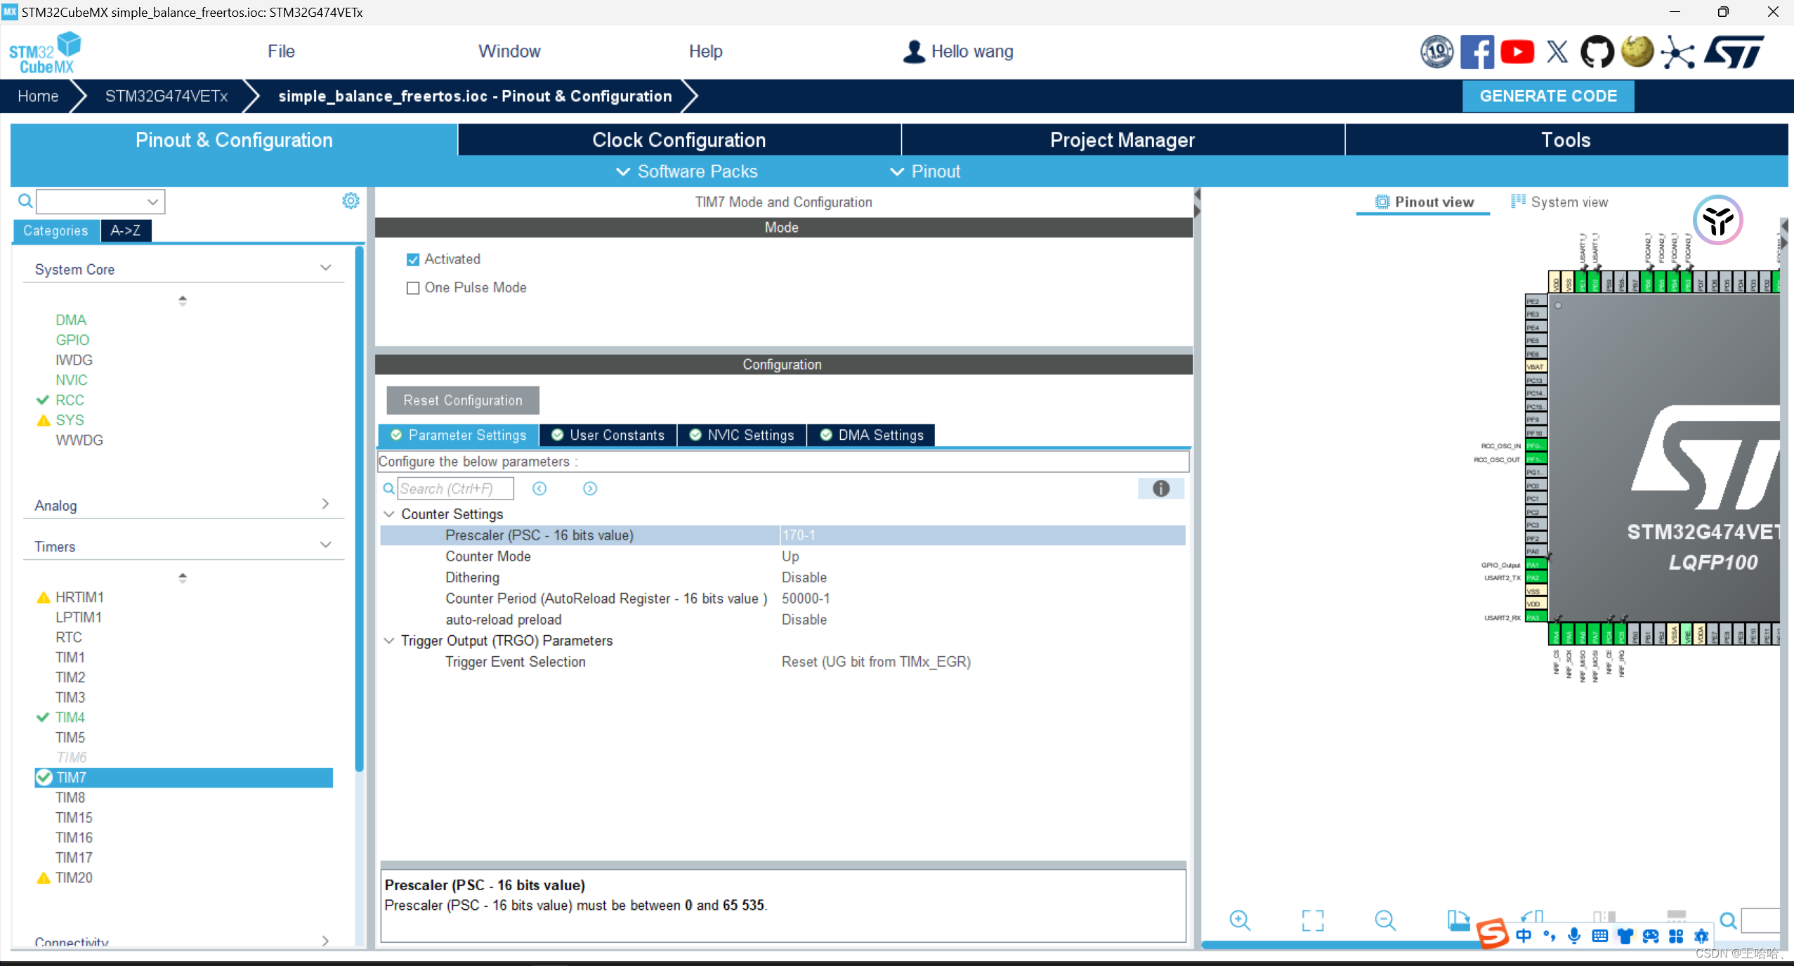Uncheck the Activated checkbox for TIM7
The image size is (1794, 966).
pos(413,260)
